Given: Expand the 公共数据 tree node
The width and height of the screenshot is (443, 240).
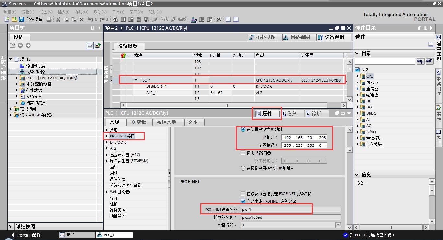Looking at the screenshot, I should 17,90.
